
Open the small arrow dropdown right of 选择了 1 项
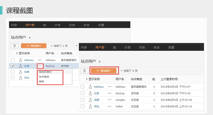click(77, 46)
